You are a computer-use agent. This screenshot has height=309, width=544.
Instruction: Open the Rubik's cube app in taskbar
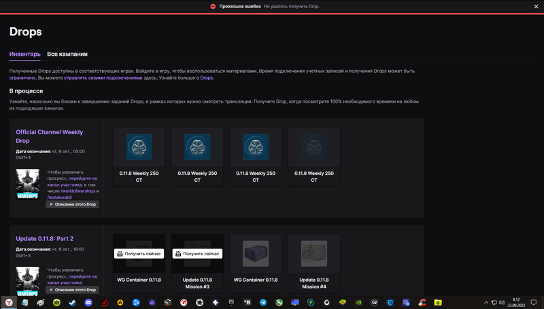pyautogui.click(x=168, y=302)
